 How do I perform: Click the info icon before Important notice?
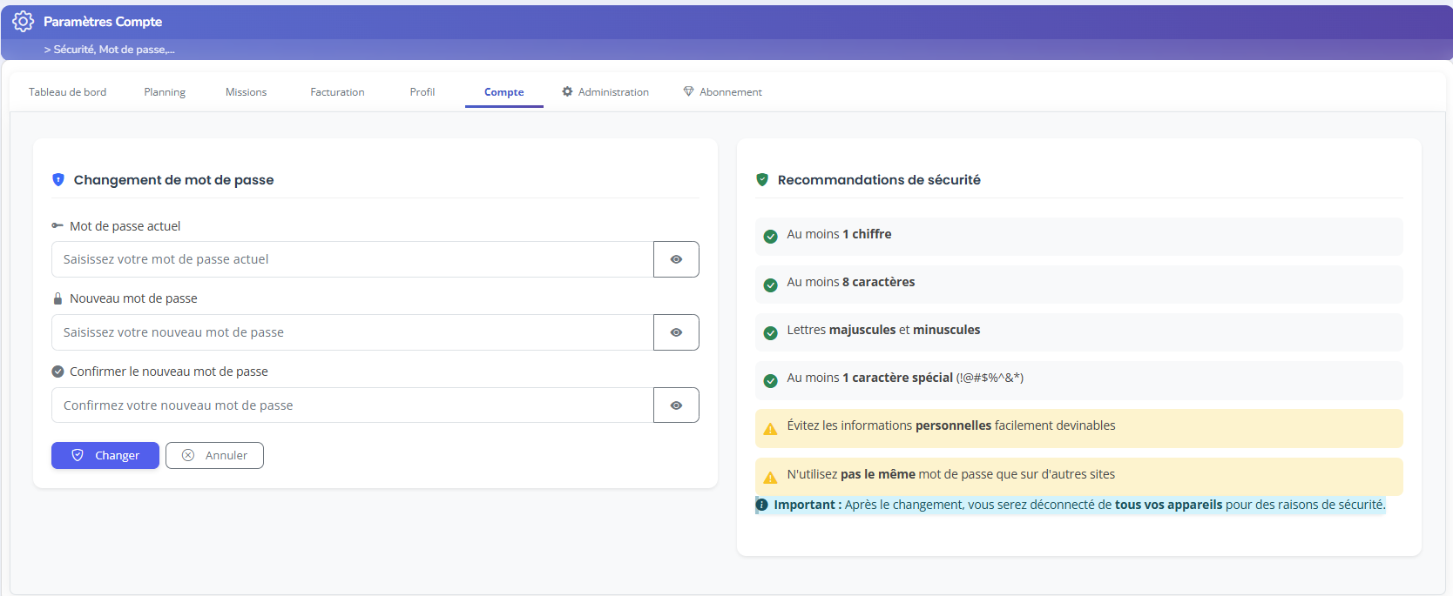762,505
